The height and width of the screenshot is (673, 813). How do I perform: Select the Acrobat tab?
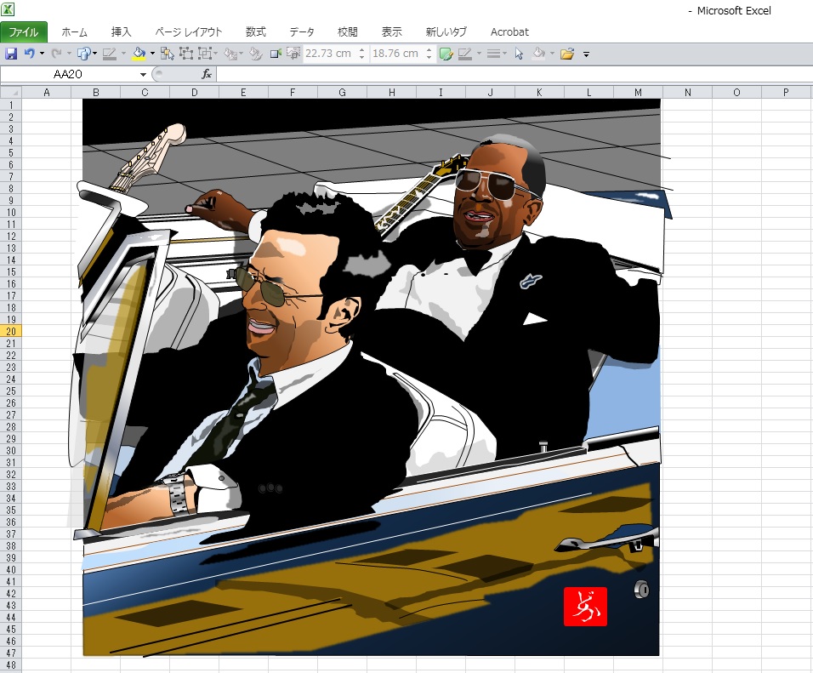coord(509,32)
